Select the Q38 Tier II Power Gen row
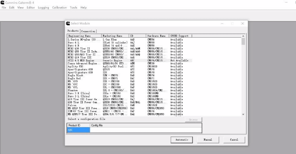This screenshot has width=296, height=154. tap(130, 102)
